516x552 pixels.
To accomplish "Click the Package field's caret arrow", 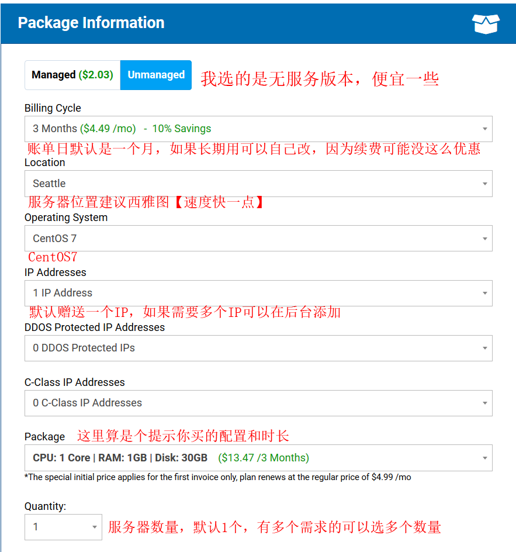I will 484,458.
